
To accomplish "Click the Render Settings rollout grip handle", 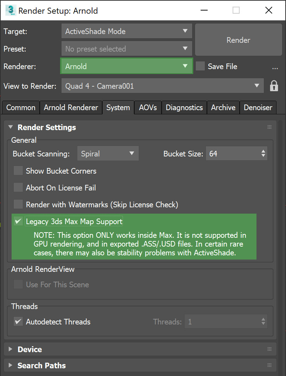I will pyautogui.click(x=269, y=127).
